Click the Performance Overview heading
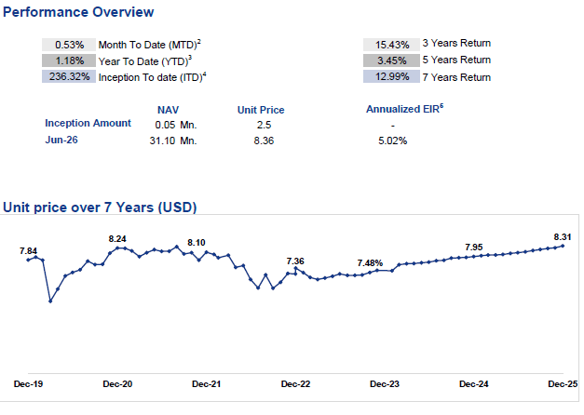This screenshot has height=415, width=584. 78,12
